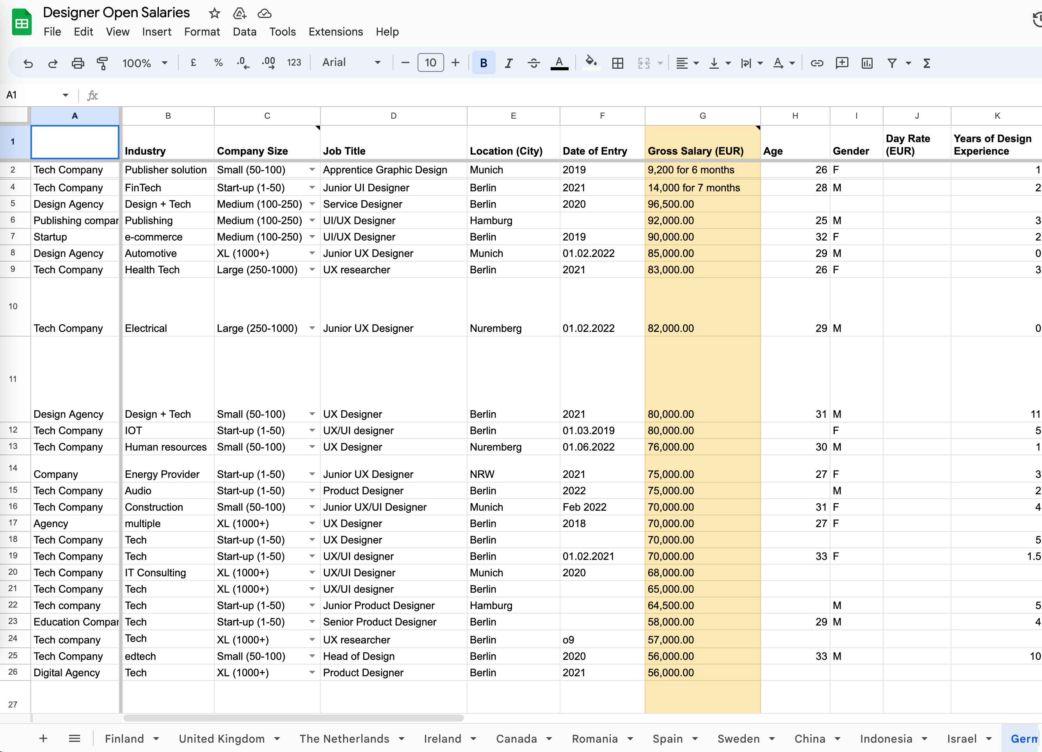Image resolution: width=1042 pixels, height=752 pixels.
Task: Switch to the United Kingdom sheet tab
Action: pyautogui.click(x=221, y=738)
